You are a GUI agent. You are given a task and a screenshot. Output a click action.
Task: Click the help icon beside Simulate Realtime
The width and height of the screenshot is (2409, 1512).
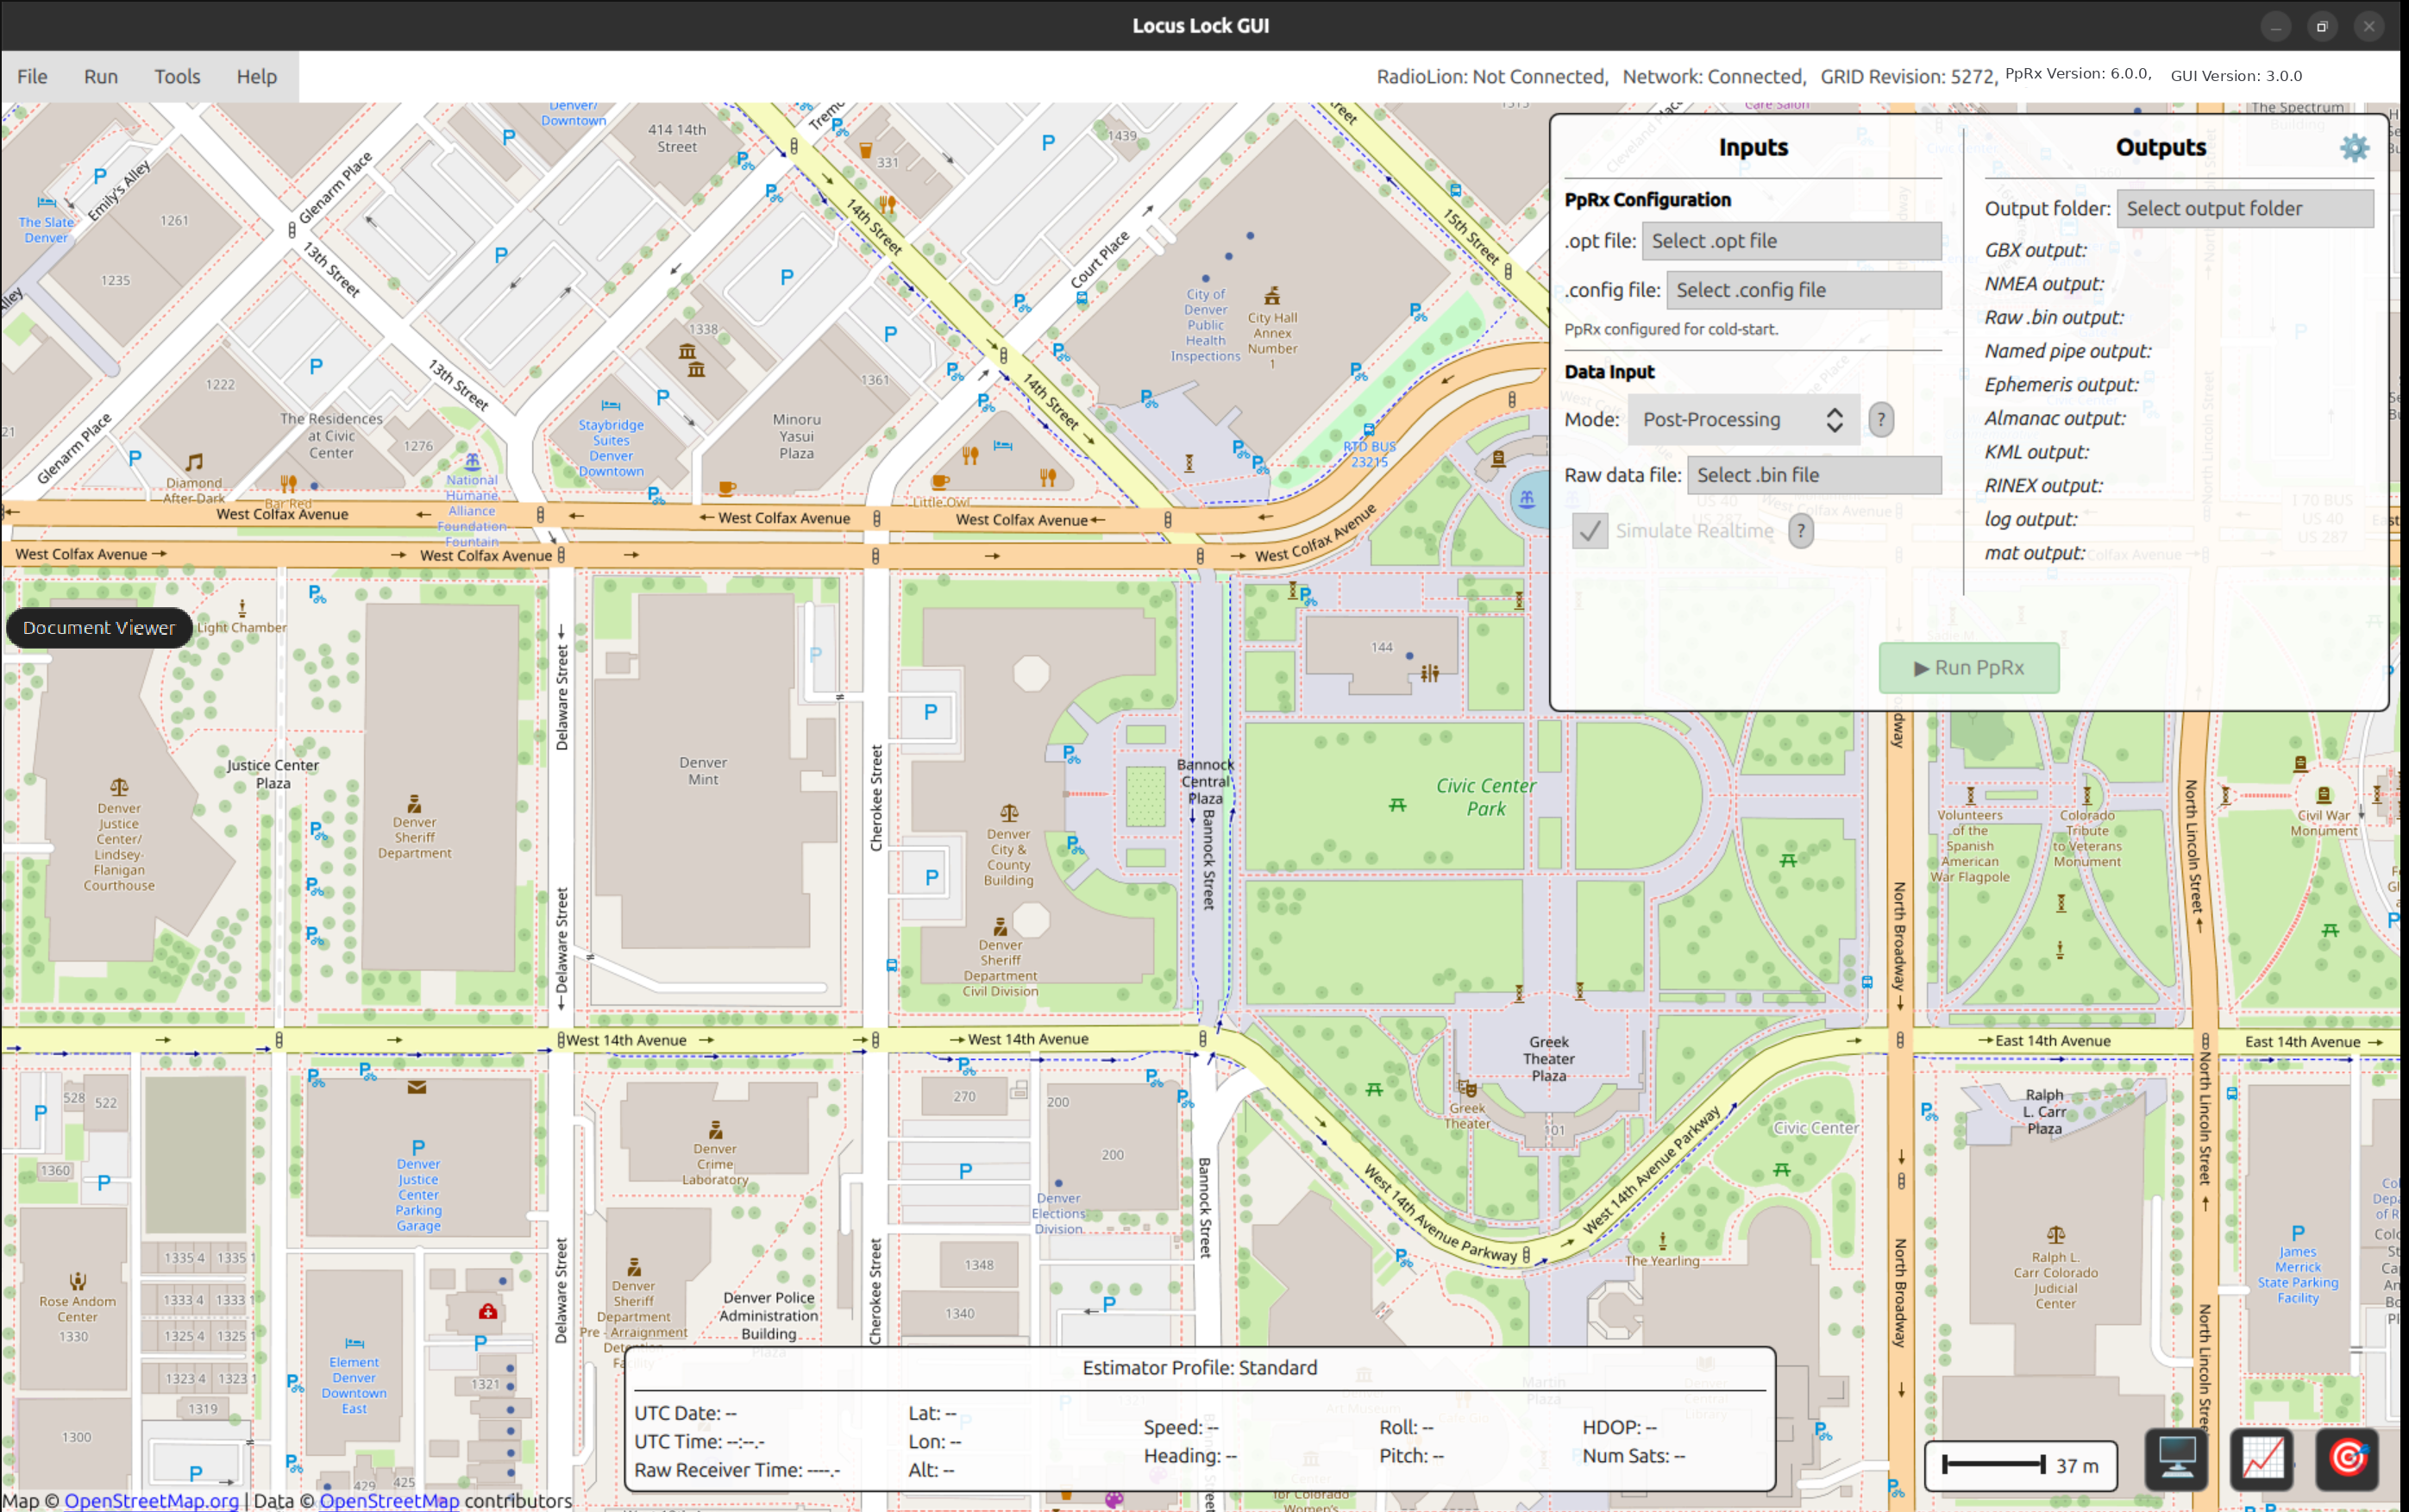(1801, 531)
